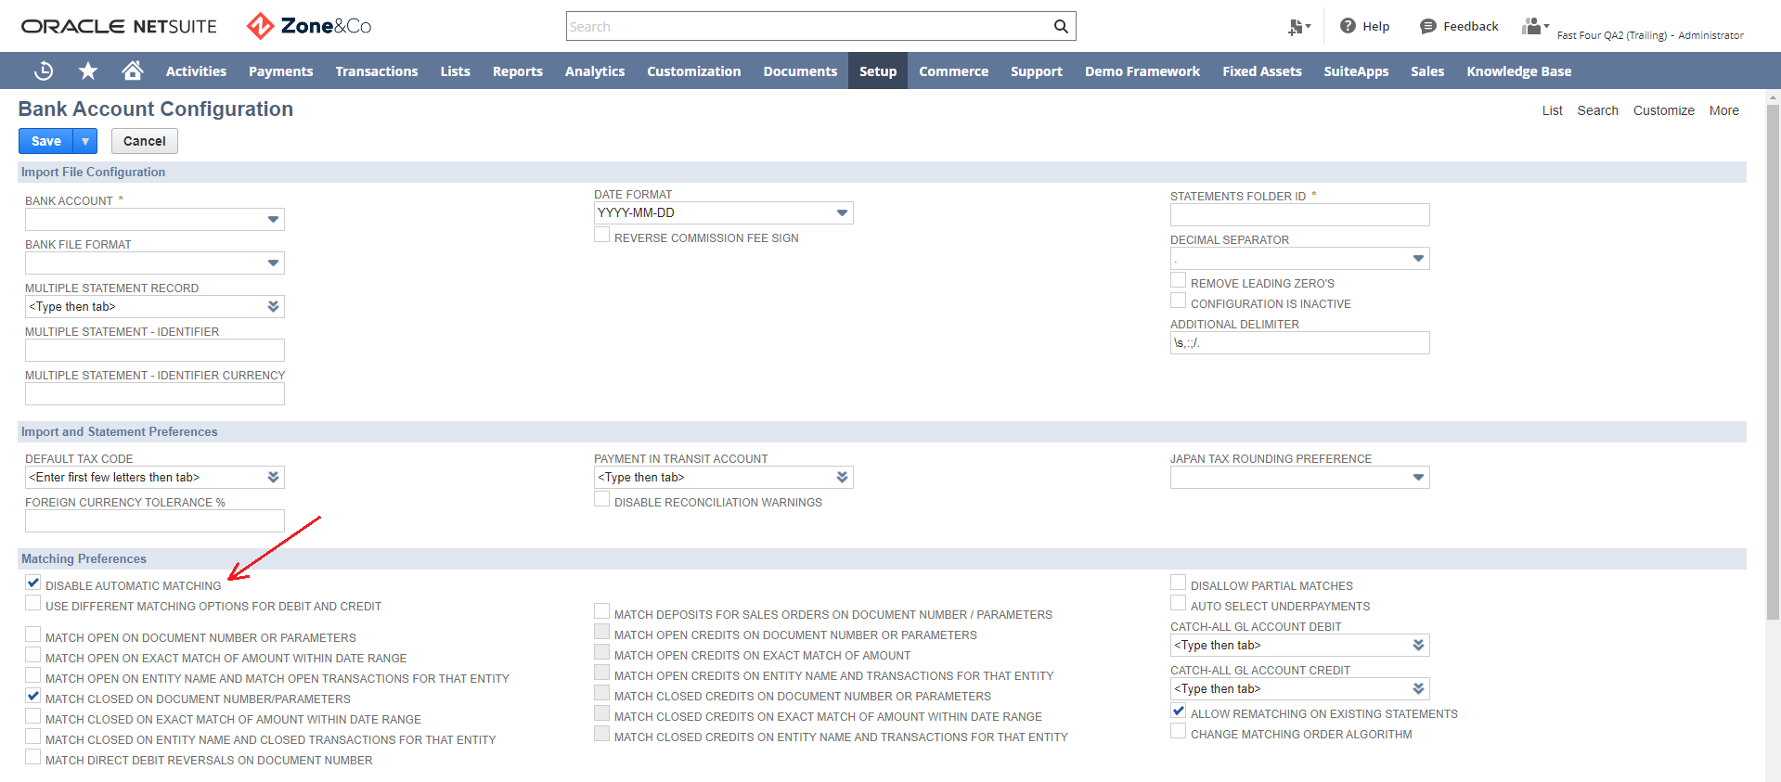Open the SuiteApps menu

(1356, 71)
